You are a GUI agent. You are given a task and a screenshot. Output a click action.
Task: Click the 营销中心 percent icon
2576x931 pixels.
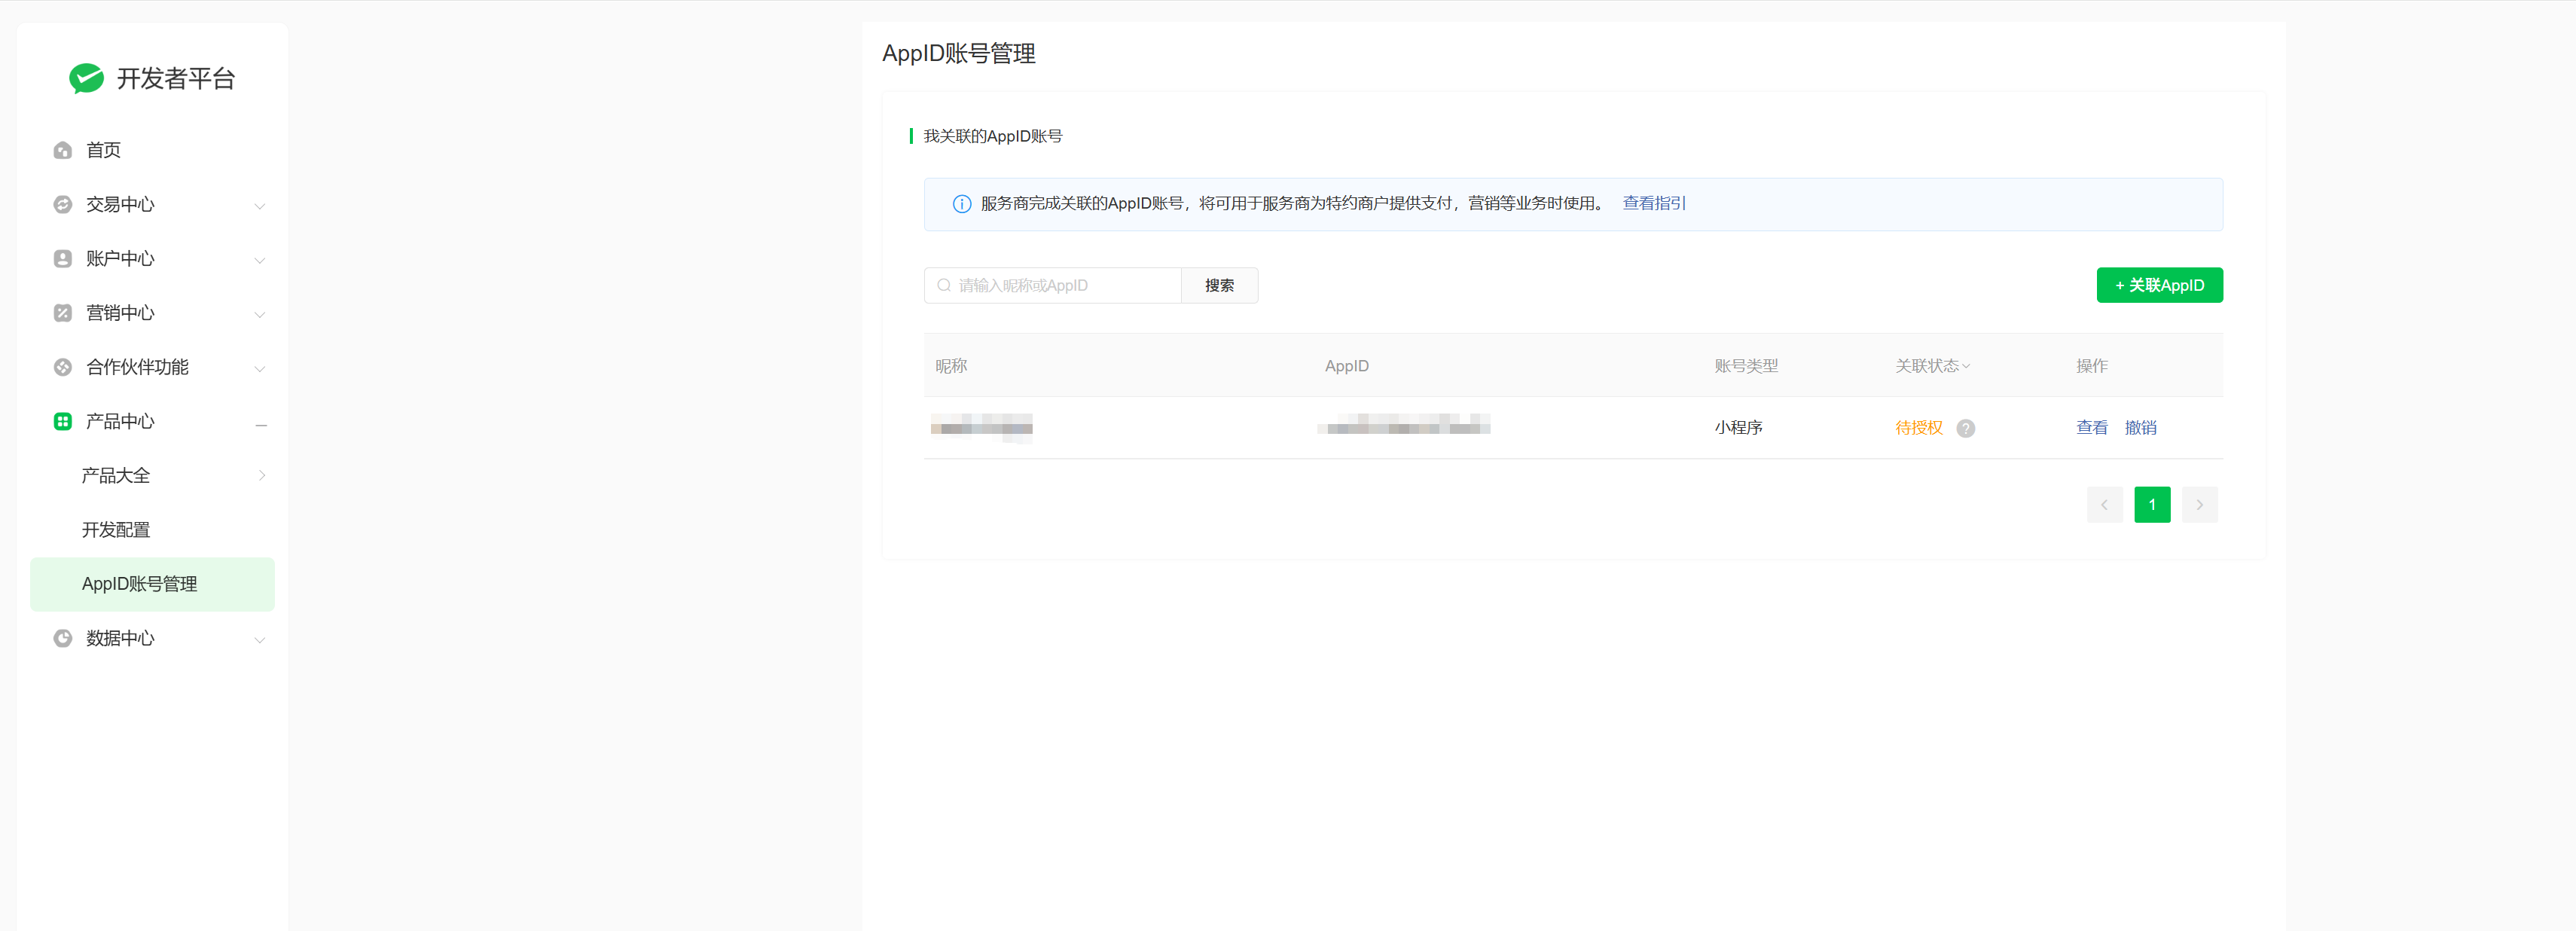(62, 313)
